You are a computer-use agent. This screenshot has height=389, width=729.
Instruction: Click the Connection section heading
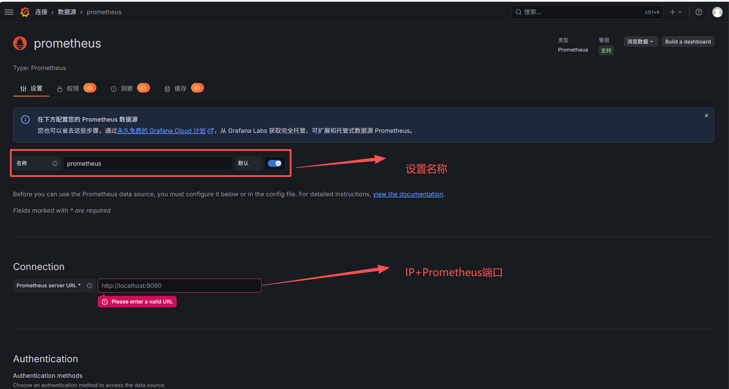click(x=39, y=267)
